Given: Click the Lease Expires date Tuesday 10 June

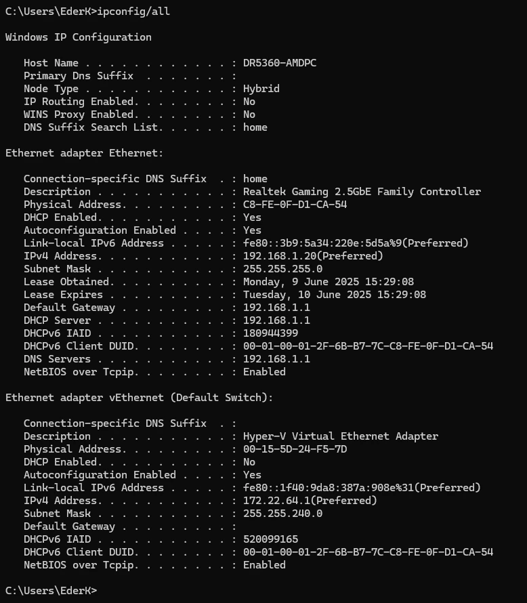Looking at the screenshot, I should tap(335, 295).
